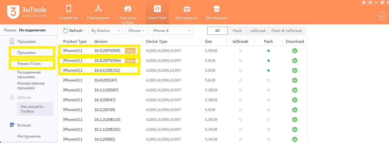Select Jailbreak radio for 16.5(20F5050f)
The height and width of the screenshot is (143, 389).
[240, 51]
